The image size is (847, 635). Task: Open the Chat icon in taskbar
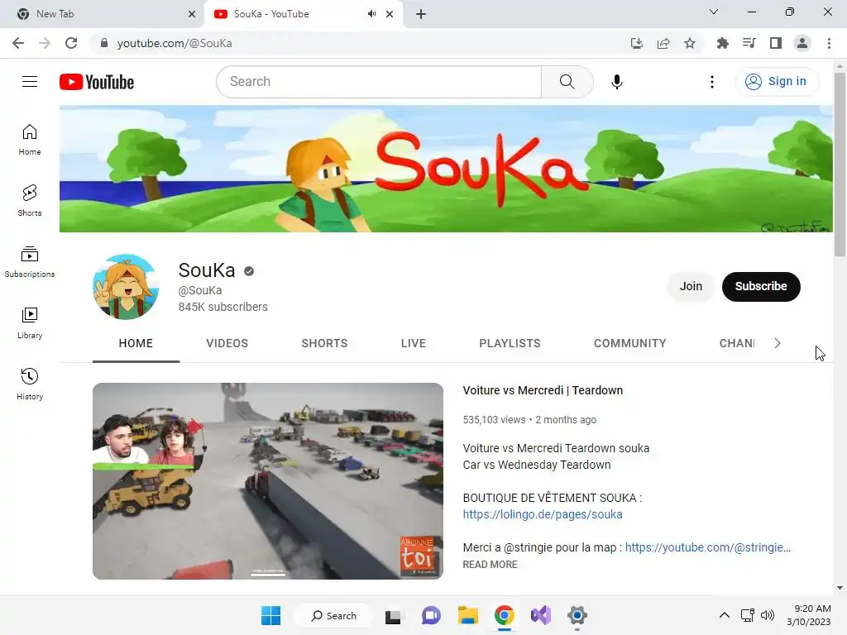pos(430,615)
